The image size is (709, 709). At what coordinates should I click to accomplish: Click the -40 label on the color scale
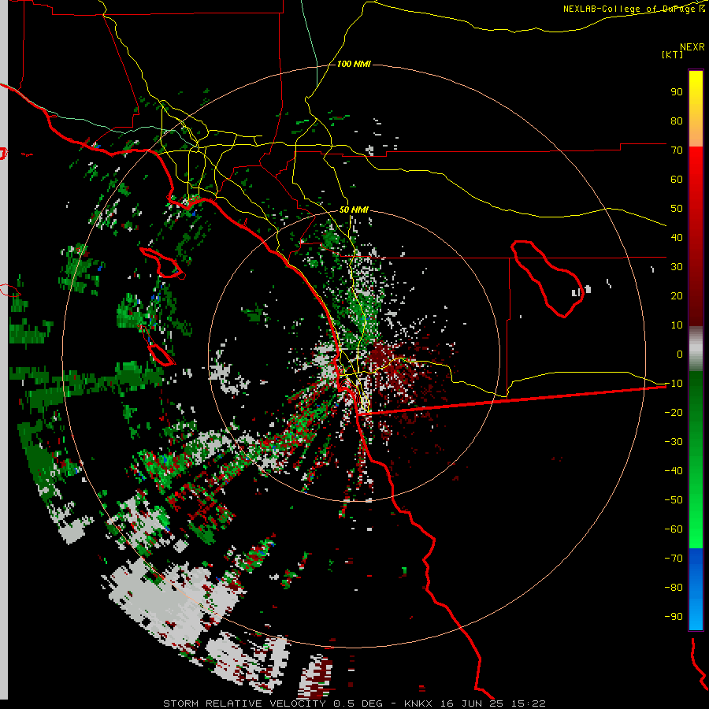pos(674,471)
